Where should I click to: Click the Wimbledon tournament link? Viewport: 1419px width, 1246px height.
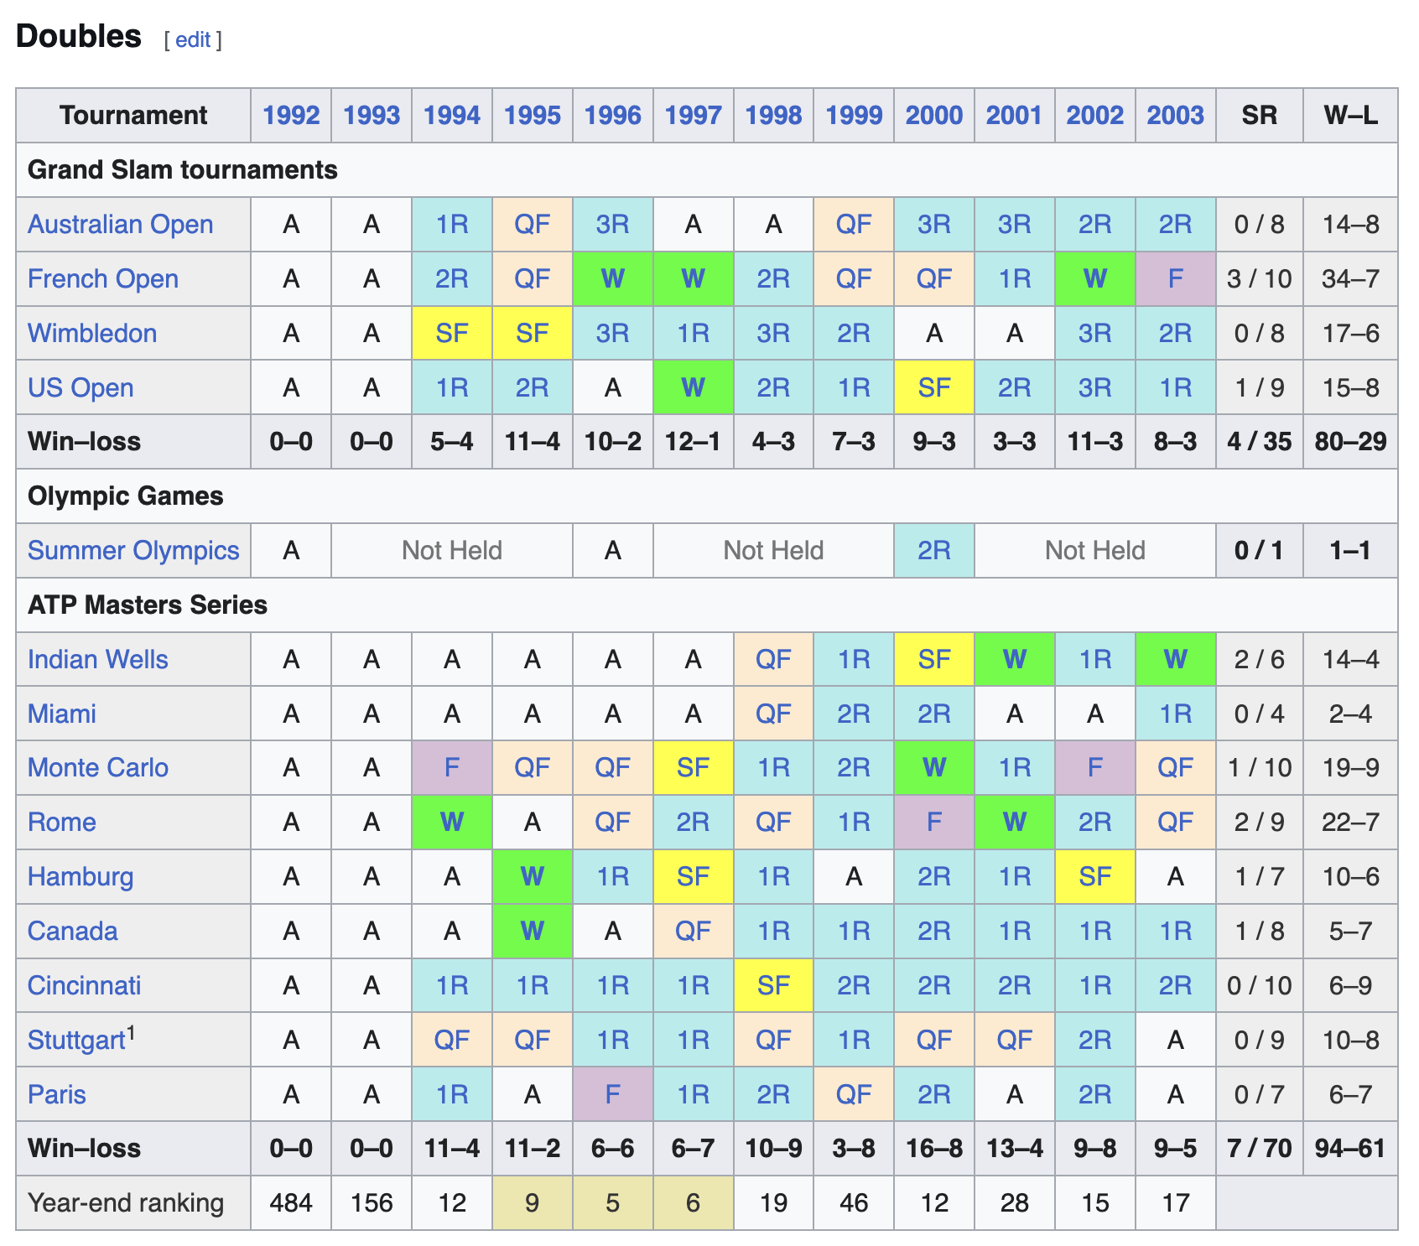[x=92, y=334]
